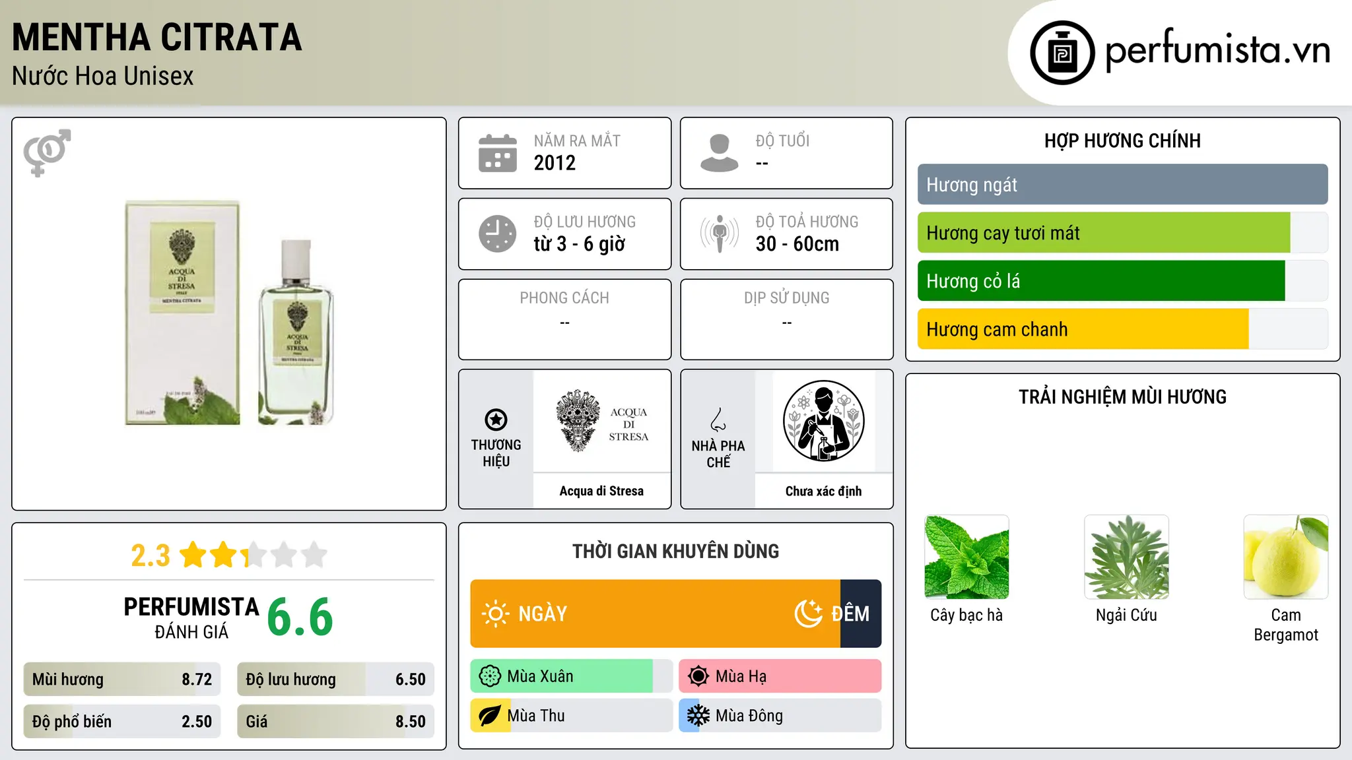This screenshot has width=1352, height=760.
Task: Click the Mùi hương 8.72 score bar
Action: pos(122,680)
